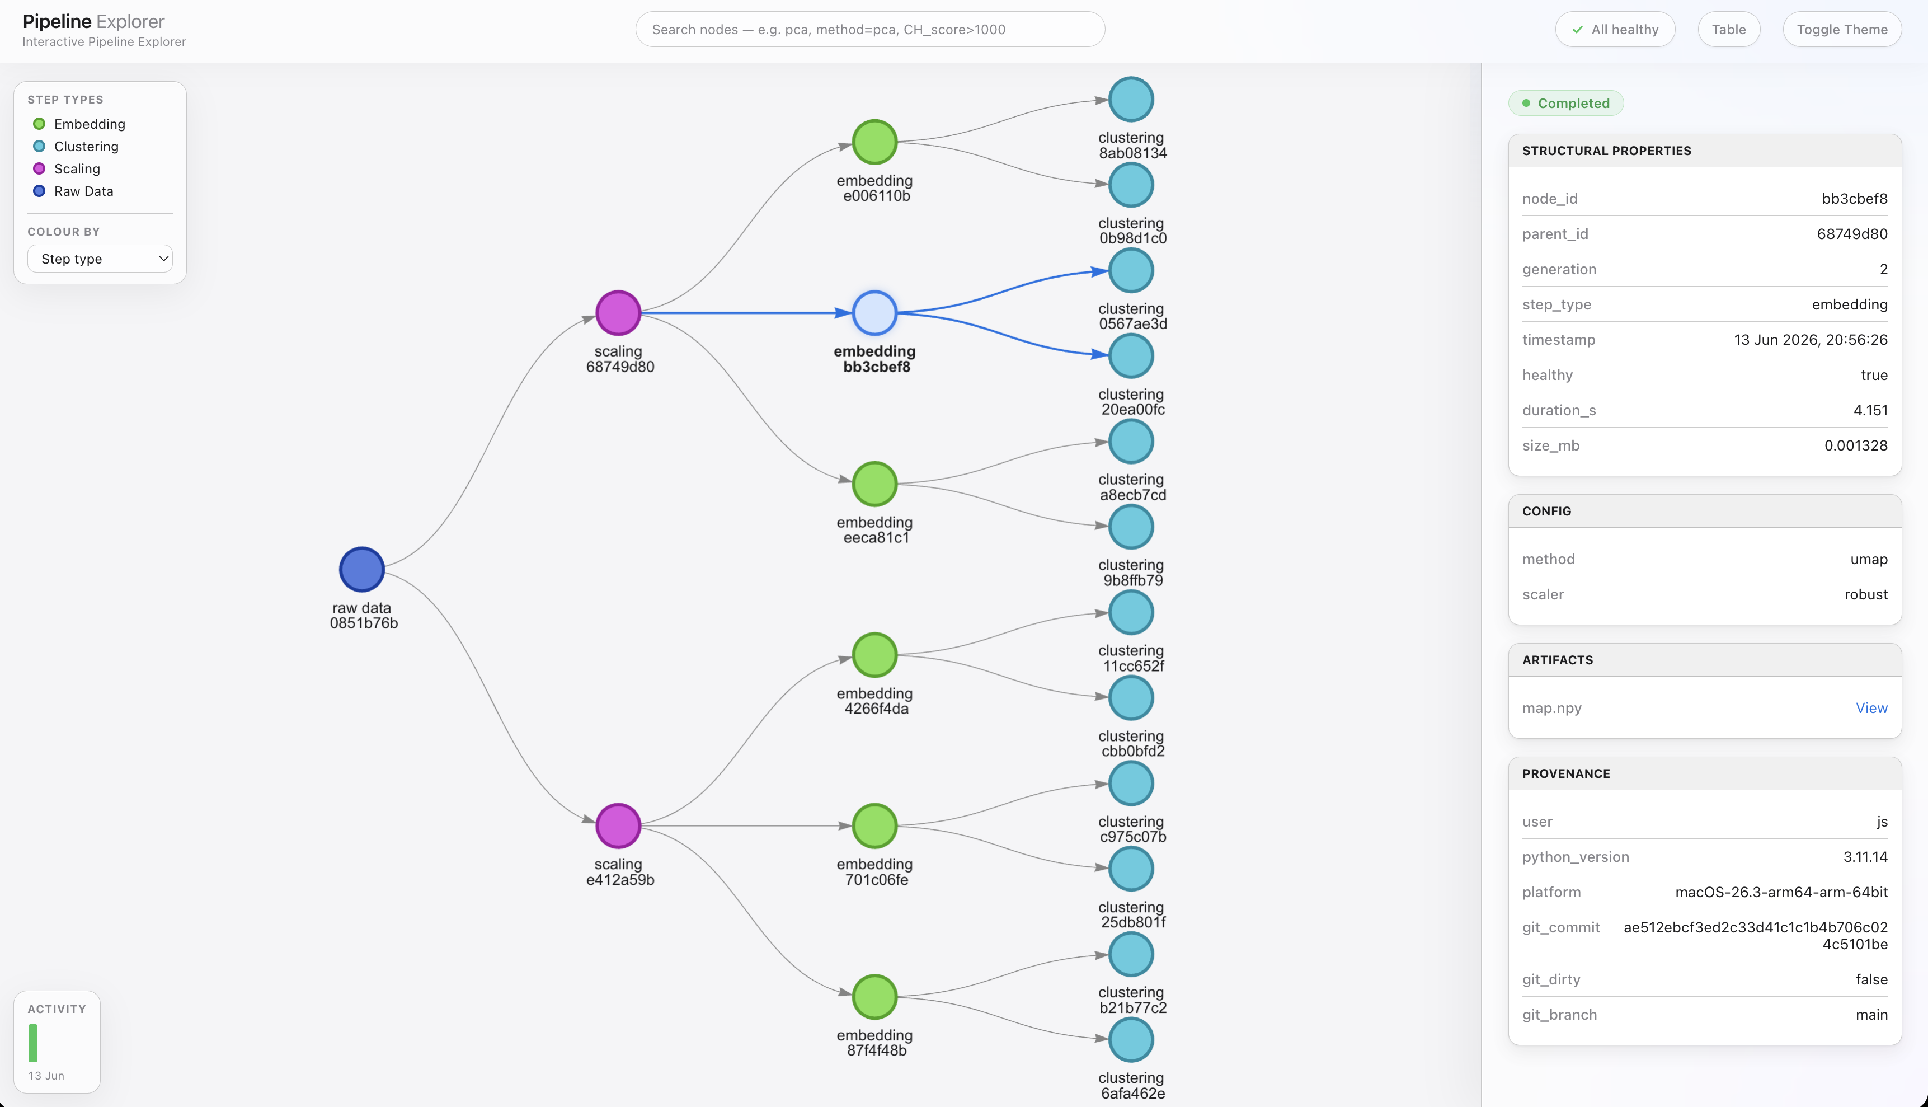This screenshot has width=1928, height=1107.
Task: Select the clustering node 0b98d1c0
Action: click(1131, 185)
